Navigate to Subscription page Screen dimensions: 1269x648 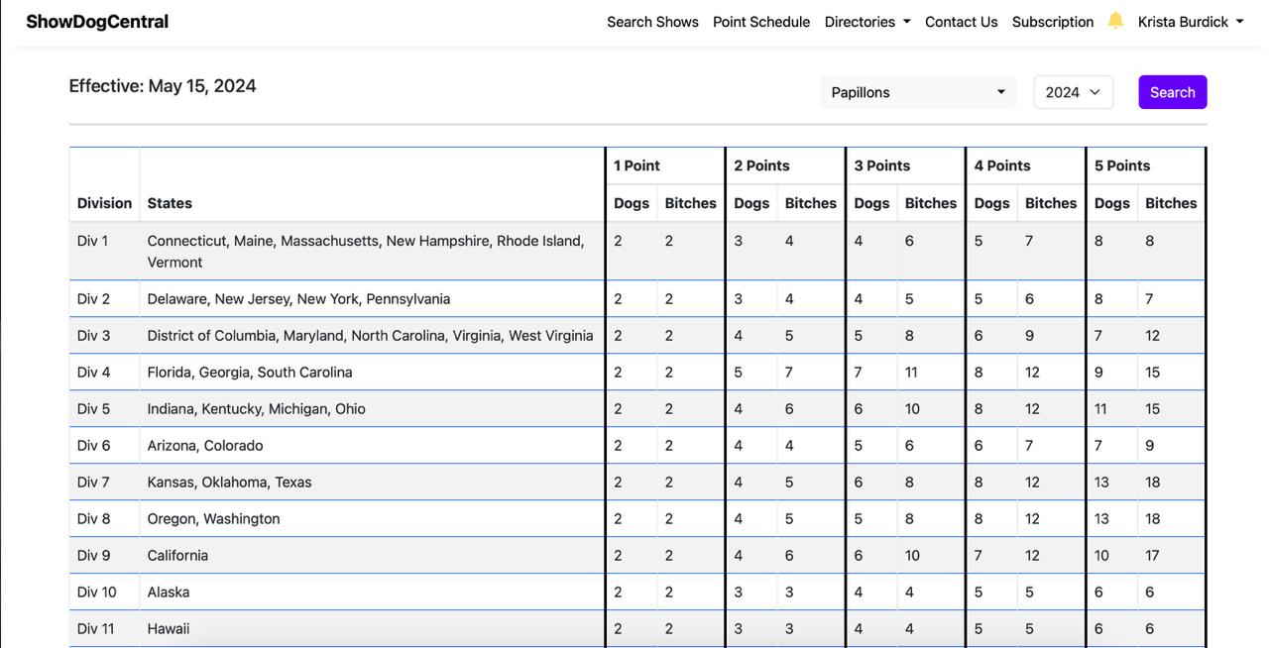(x=1052, y=22)
